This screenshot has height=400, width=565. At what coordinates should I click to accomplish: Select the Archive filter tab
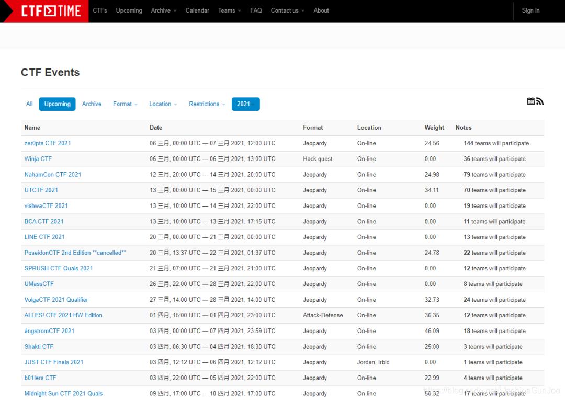[x=92, y=104]
